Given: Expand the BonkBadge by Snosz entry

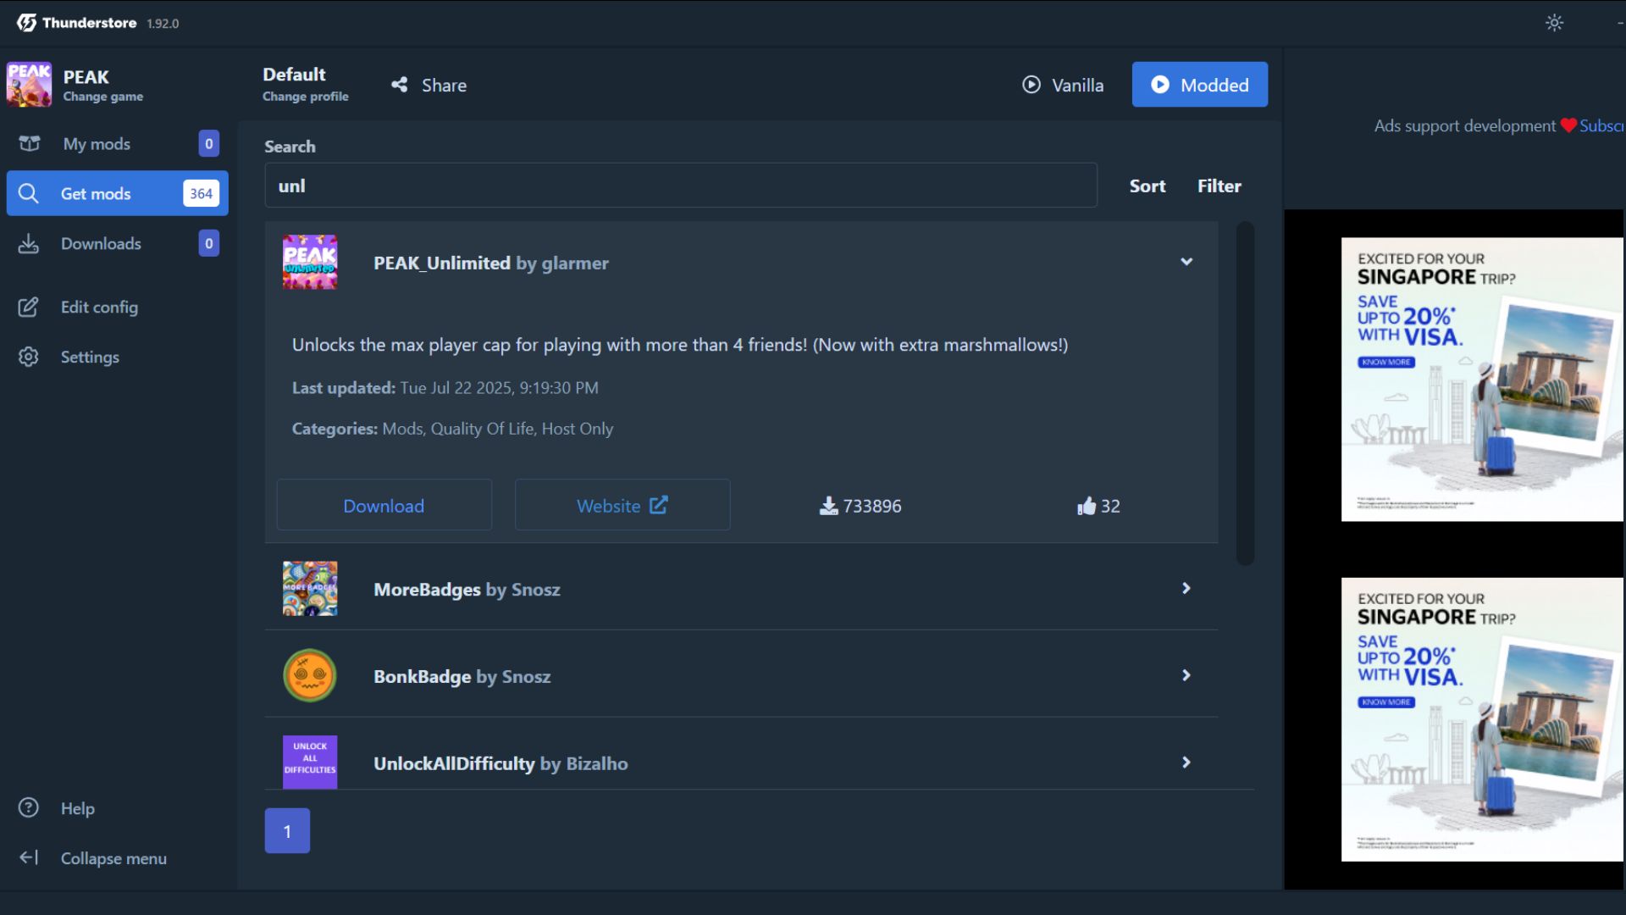Looking at the screenshot, I should (x=1186, y=675).
